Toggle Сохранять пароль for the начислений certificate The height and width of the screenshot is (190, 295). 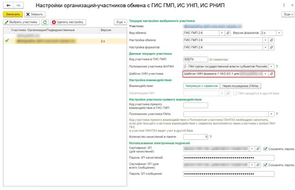click(x=265, y=149)
